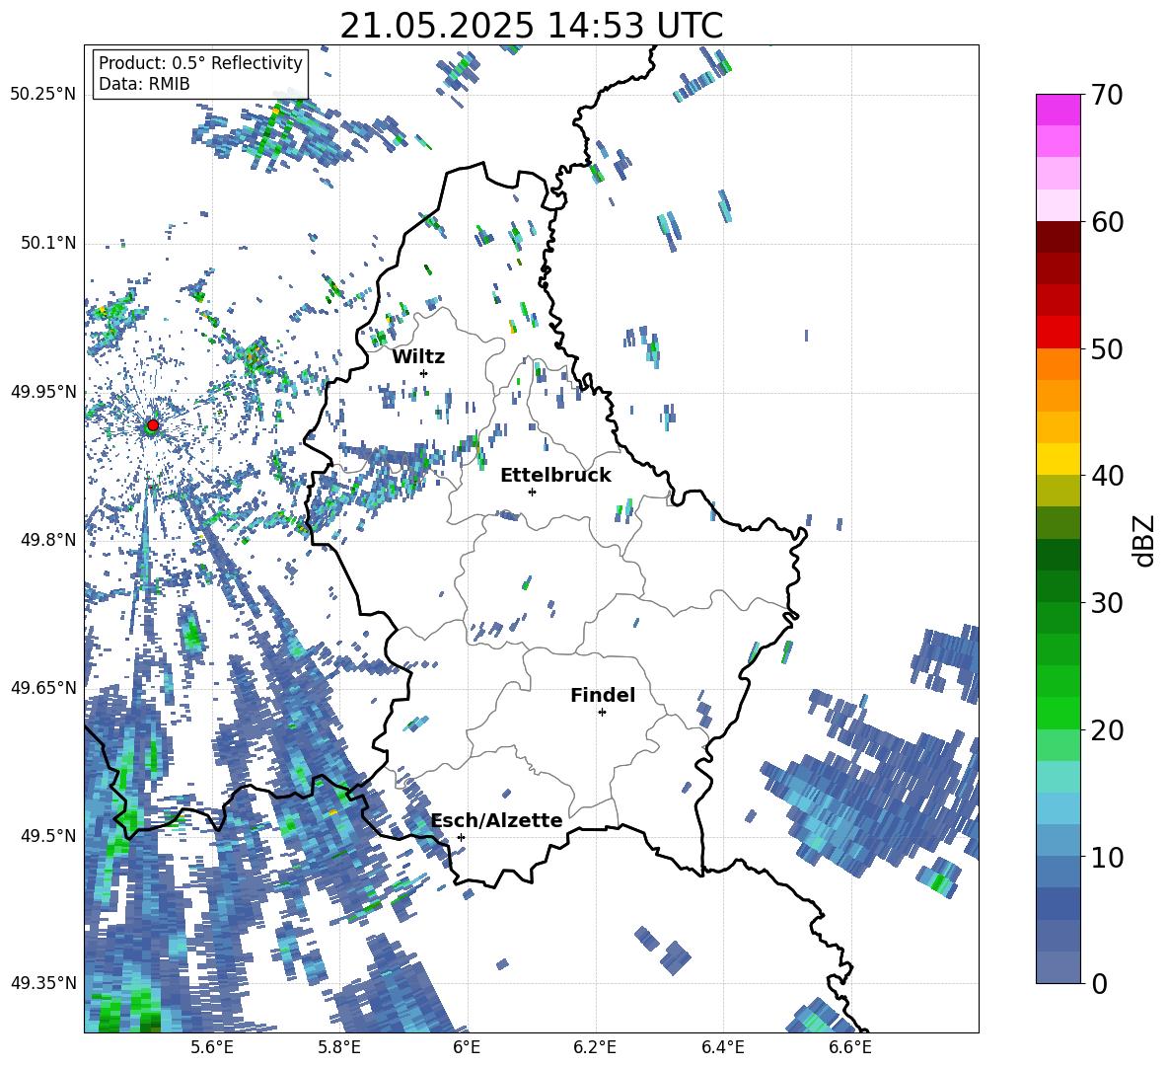Click the title 21.05.2025 14:53 UTC

tap(531, 26)
